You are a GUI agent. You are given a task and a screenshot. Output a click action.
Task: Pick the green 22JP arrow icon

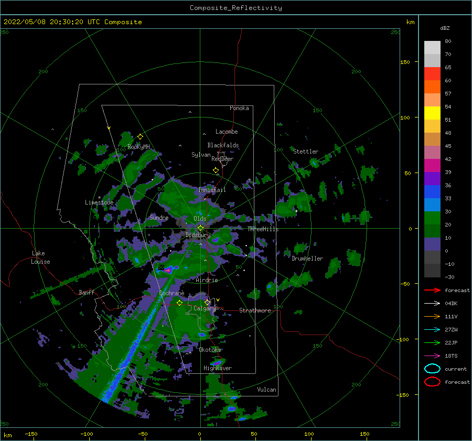(x=432, y=342)
